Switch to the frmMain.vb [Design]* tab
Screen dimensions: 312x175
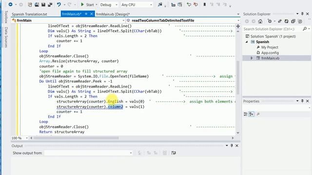(x=113, y=14)
